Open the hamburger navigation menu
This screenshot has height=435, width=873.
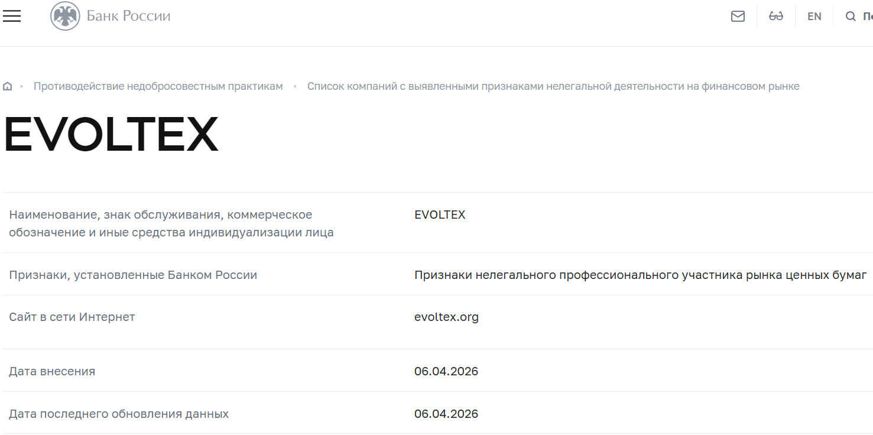click(12, 16)
